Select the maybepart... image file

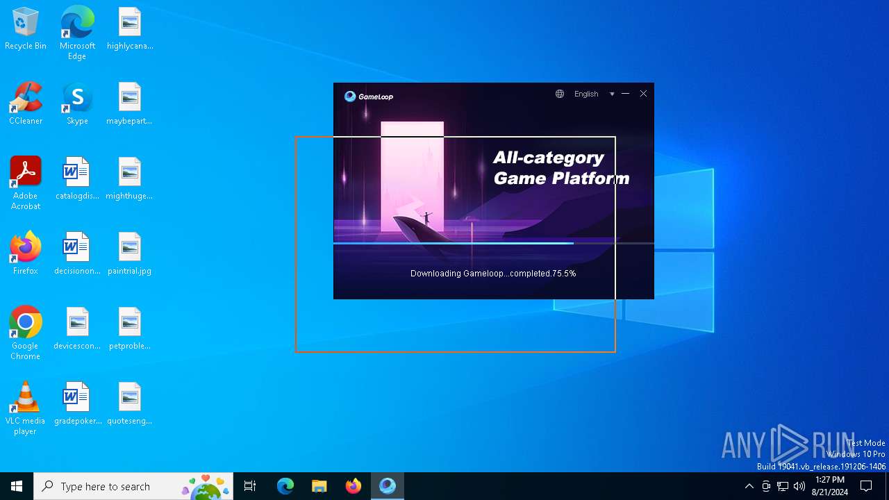coord(130,104)
